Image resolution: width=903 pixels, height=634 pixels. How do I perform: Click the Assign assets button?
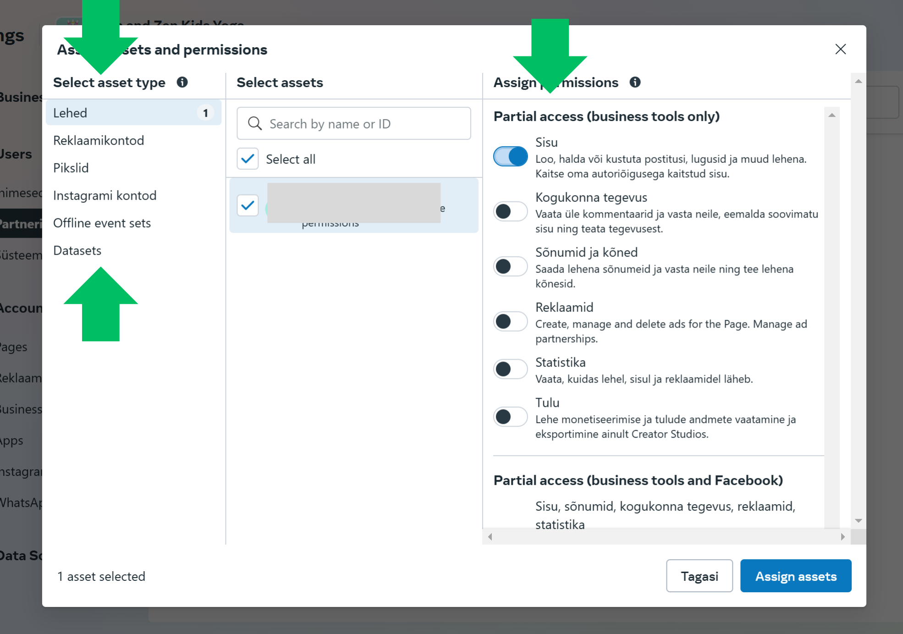795,576
